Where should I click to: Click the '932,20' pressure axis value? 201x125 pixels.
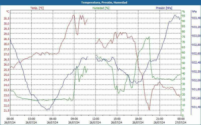click(x=196, y=71)
